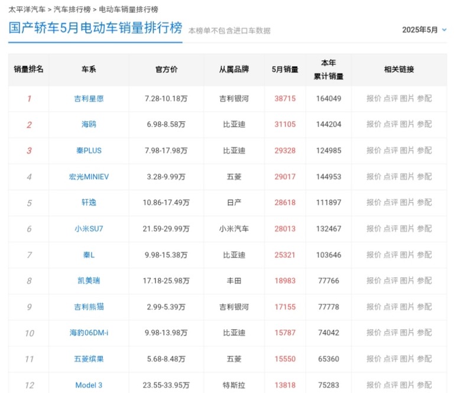Select cumulative sales value 144953

click(x=329, y=177)
